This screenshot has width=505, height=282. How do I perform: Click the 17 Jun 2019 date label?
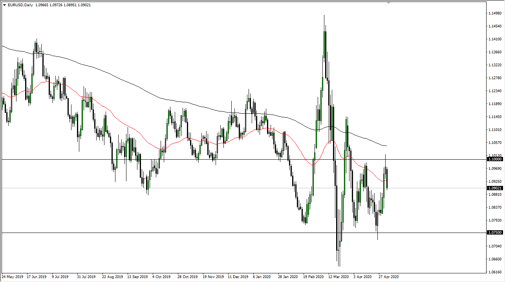click(37, 277)
